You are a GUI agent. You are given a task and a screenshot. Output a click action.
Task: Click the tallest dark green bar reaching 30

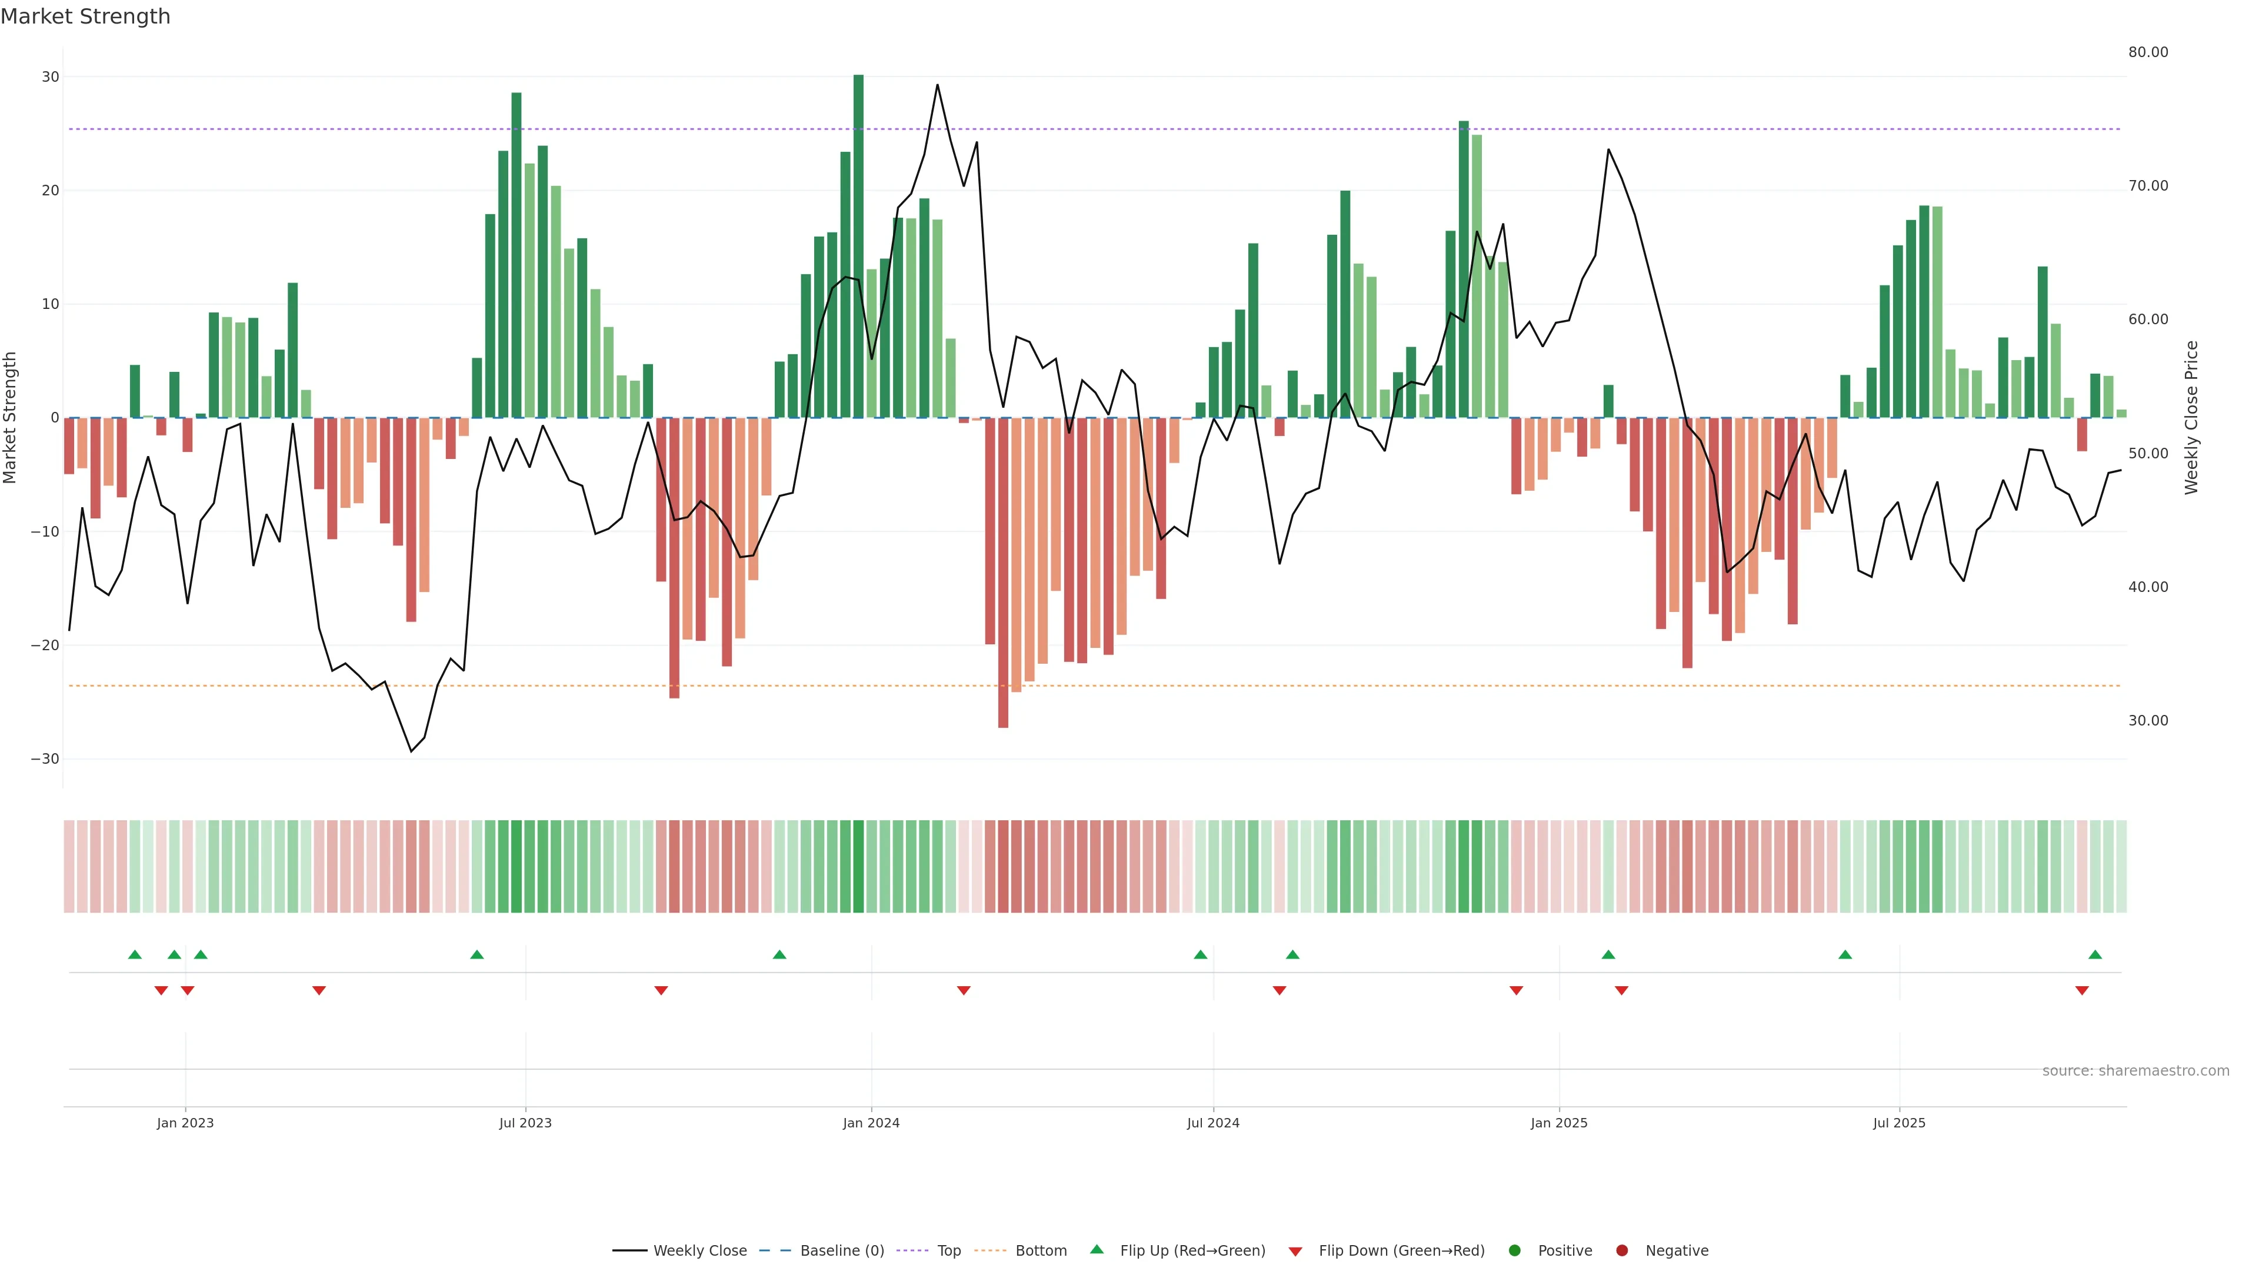point(858,245)
